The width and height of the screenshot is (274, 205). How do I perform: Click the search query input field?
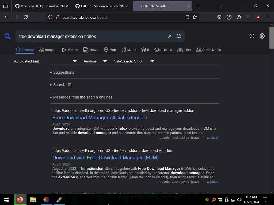tap(91, 36)
